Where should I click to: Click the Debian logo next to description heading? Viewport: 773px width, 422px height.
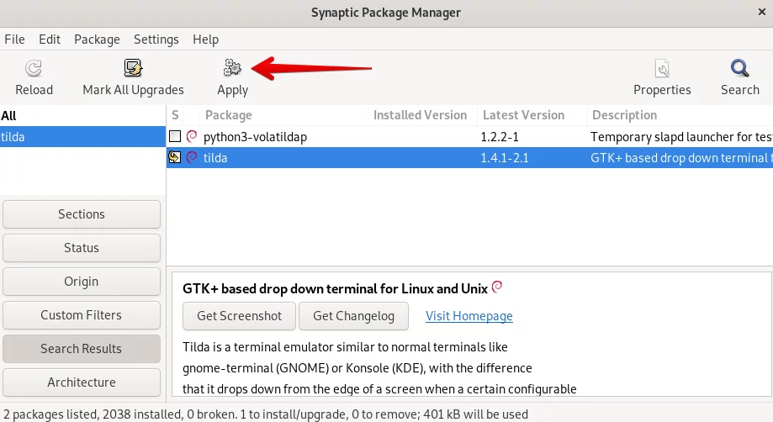click(497, 287)
